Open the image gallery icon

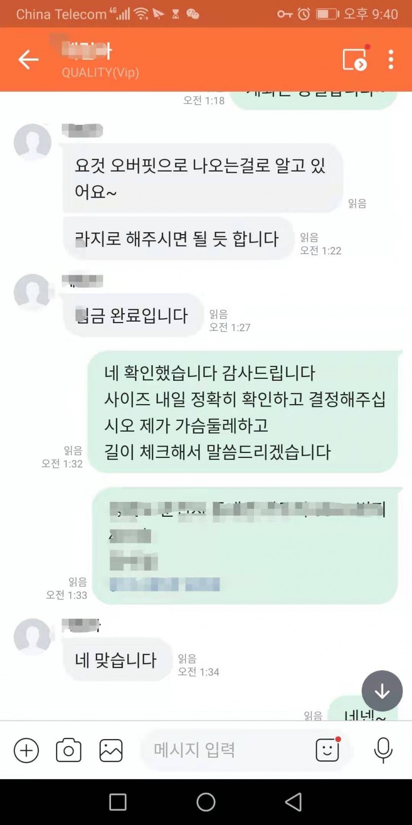111,750
